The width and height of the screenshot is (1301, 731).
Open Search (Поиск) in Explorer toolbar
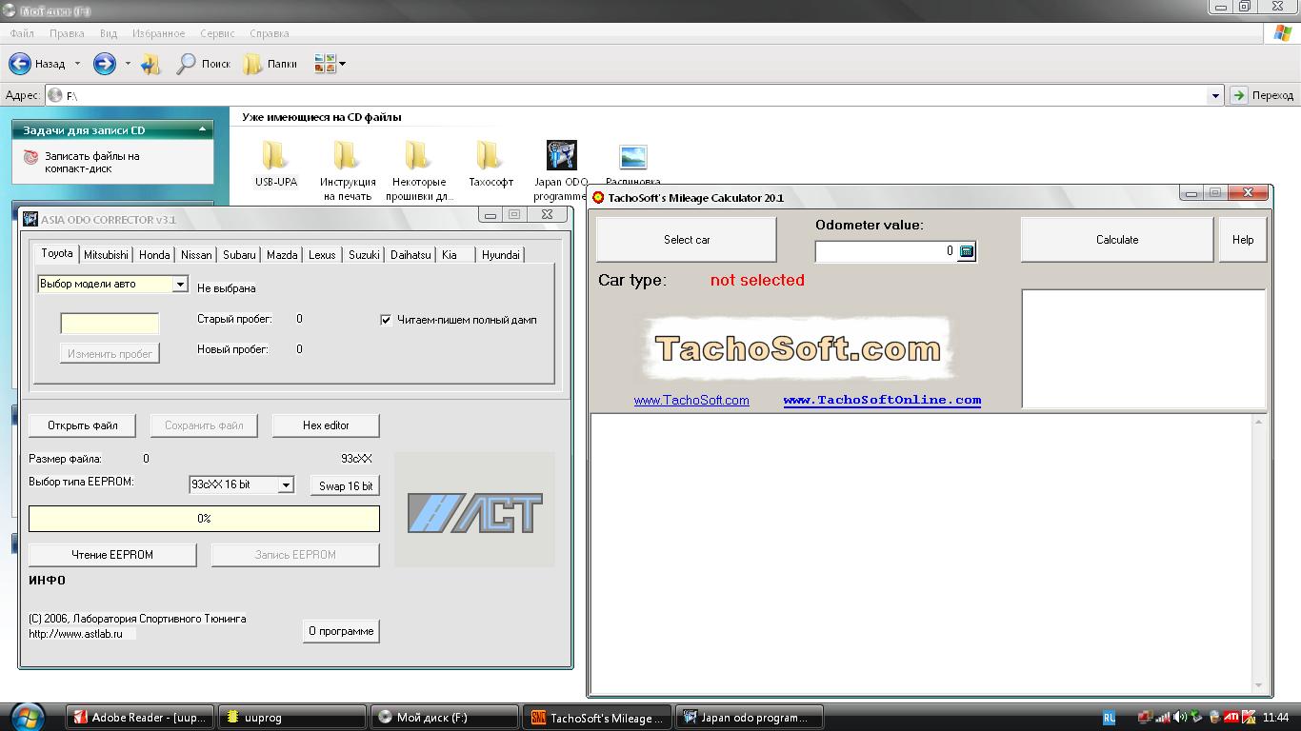pyautogui.click(x=204, y=64)
